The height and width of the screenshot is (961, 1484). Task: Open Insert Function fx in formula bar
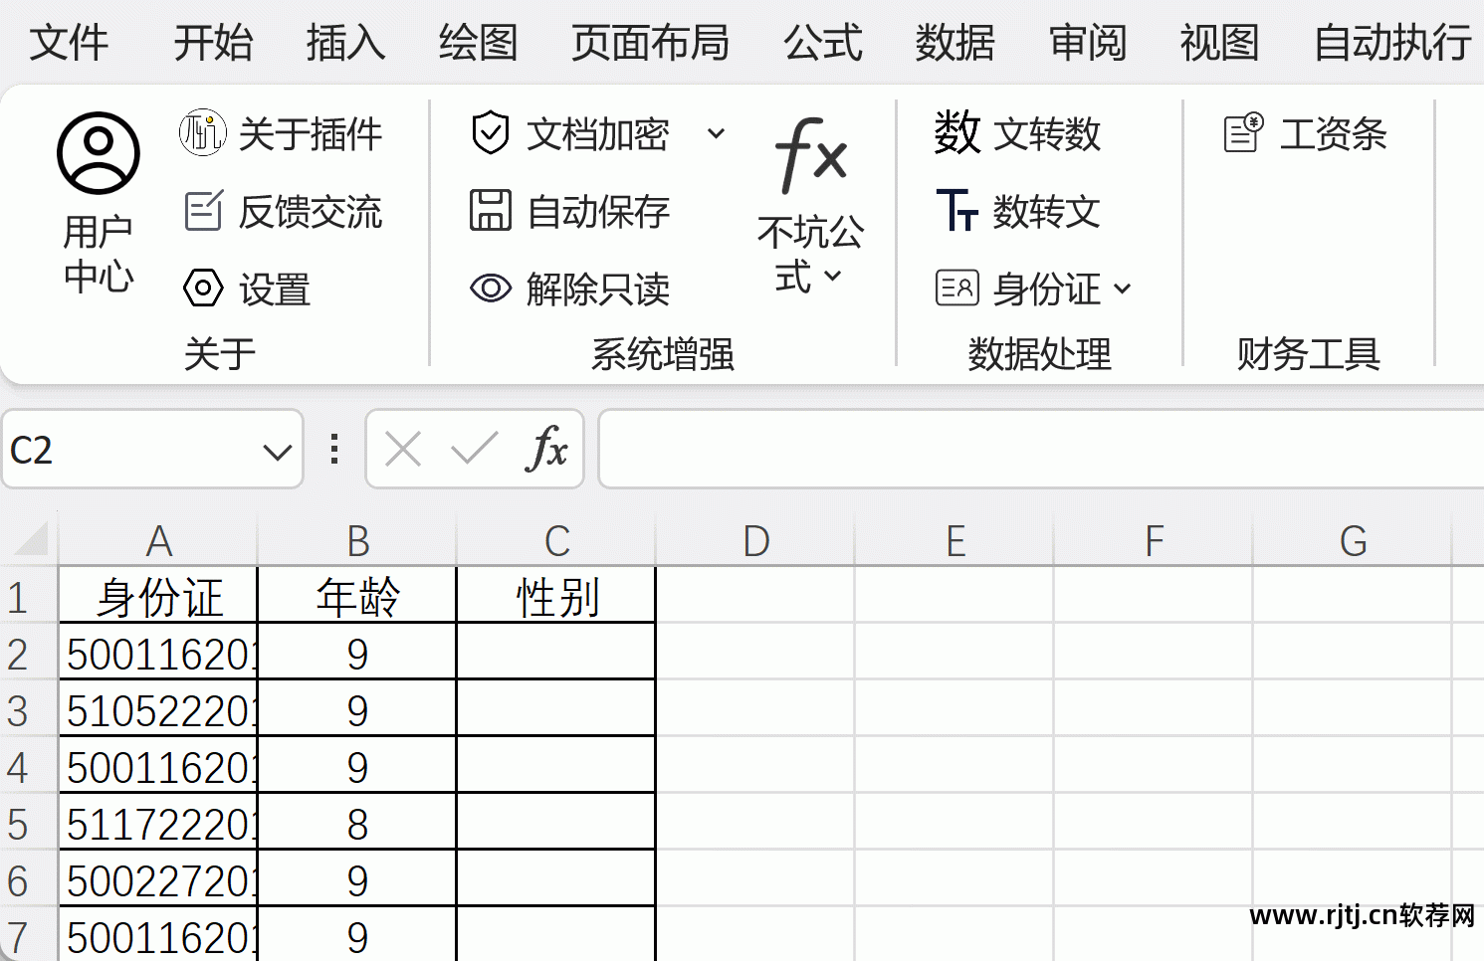(x=546, y=450)
